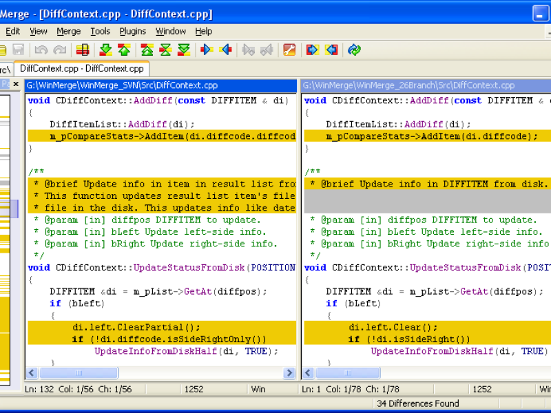
Task: Copy difference to the left pane
Action: pyautogui.click(x=226, y=50)
